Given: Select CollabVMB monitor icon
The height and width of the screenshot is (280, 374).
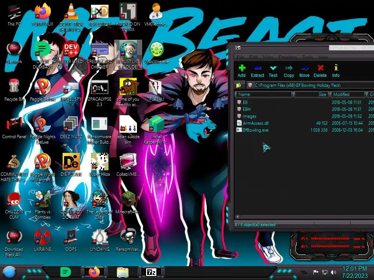Looking at the screenshot, I should pos(128,165).
